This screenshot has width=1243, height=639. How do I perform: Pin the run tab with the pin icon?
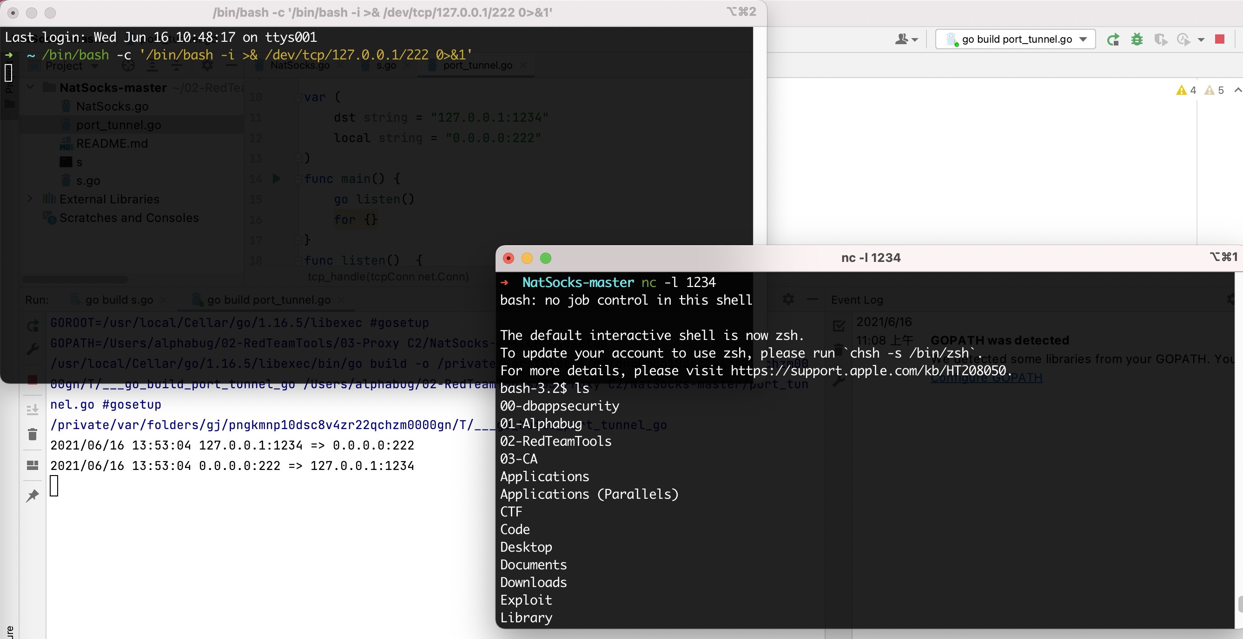click(33, 496)
